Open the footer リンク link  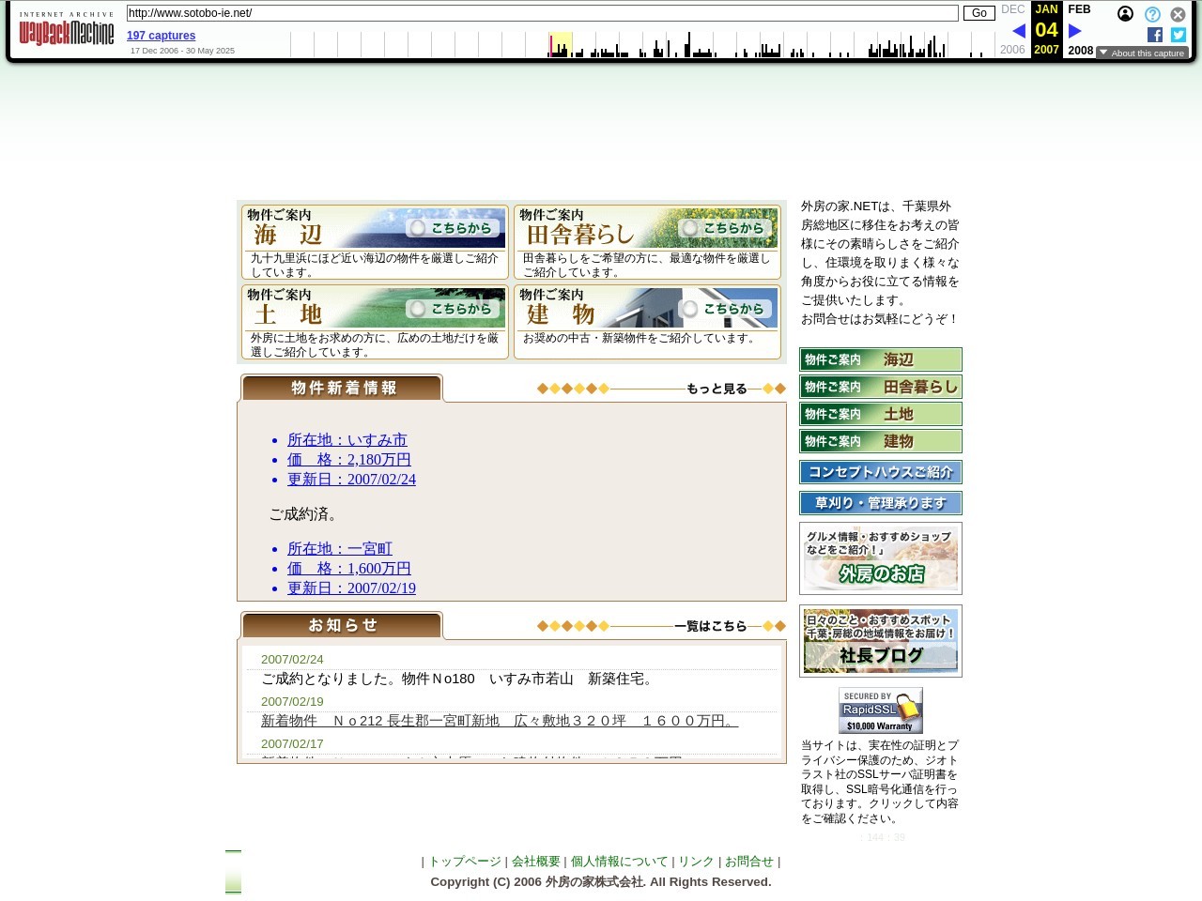[696, 862]
